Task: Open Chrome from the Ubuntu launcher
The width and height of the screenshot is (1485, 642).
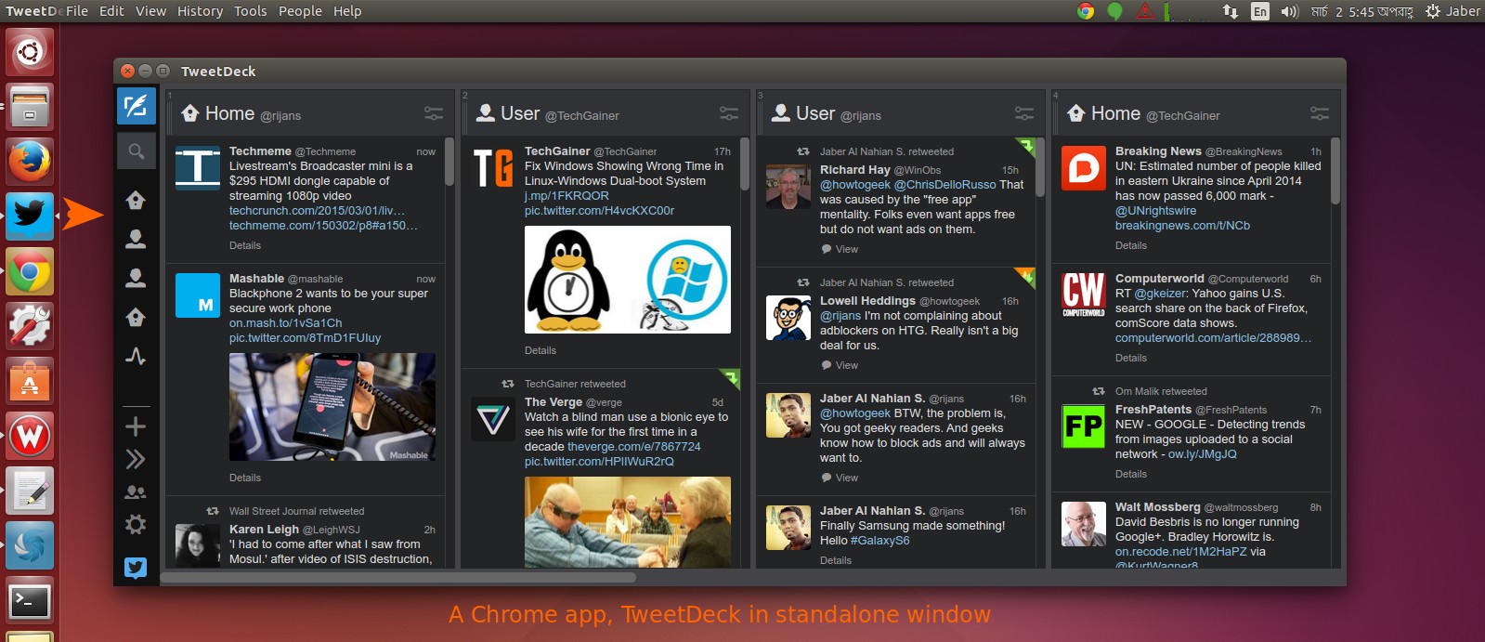Action: [30, 271]
